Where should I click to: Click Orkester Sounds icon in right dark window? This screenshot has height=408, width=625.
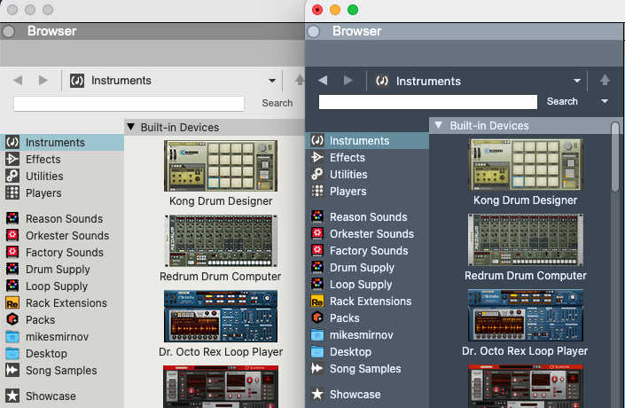[x=317, y=233]
